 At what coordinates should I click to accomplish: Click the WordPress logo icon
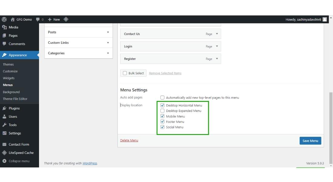(4, 19)
